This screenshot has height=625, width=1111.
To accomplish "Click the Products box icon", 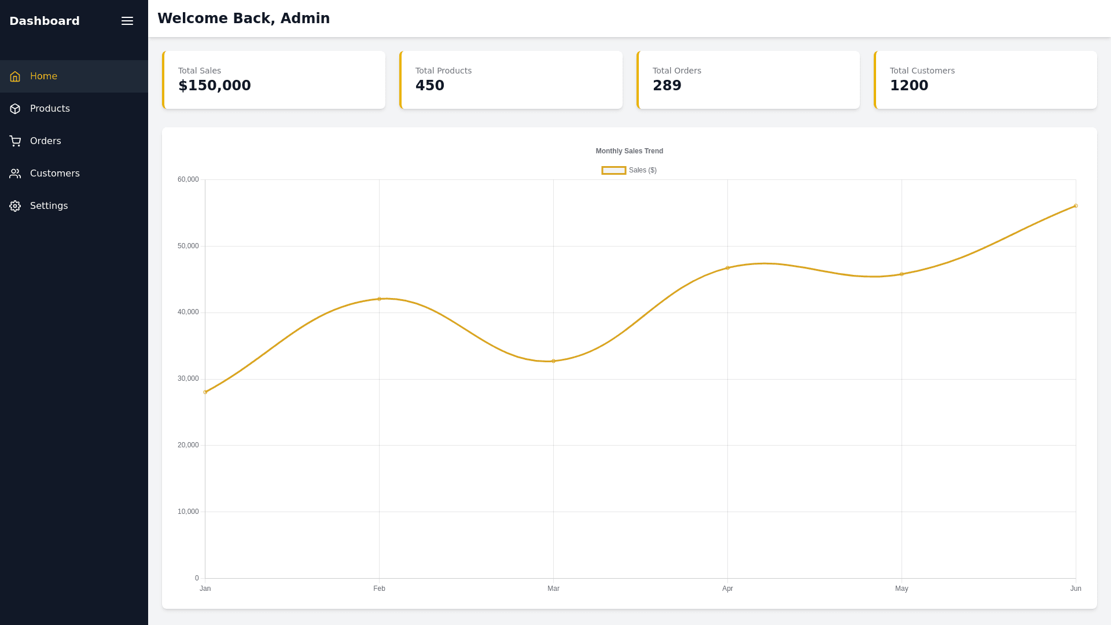I will 15,109.
